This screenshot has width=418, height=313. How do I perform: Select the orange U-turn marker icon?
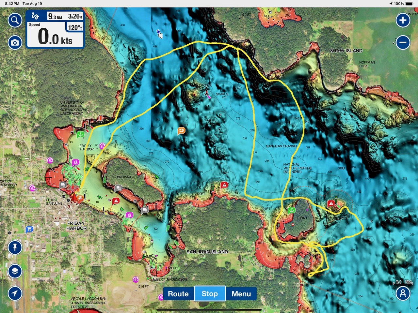pos(181,131)
